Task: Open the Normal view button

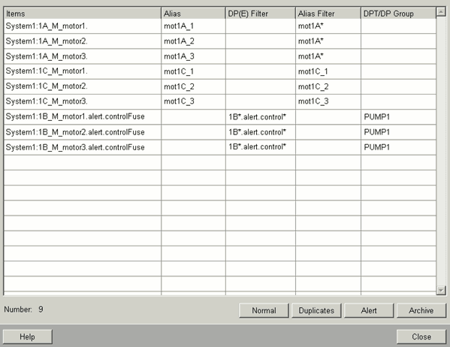Action: (264, 310)
